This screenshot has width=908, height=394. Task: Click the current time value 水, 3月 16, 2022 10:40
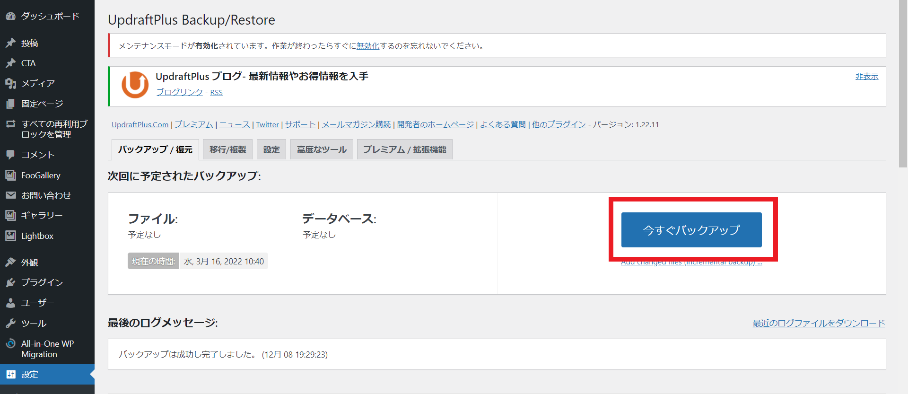[x=224, y=261]
